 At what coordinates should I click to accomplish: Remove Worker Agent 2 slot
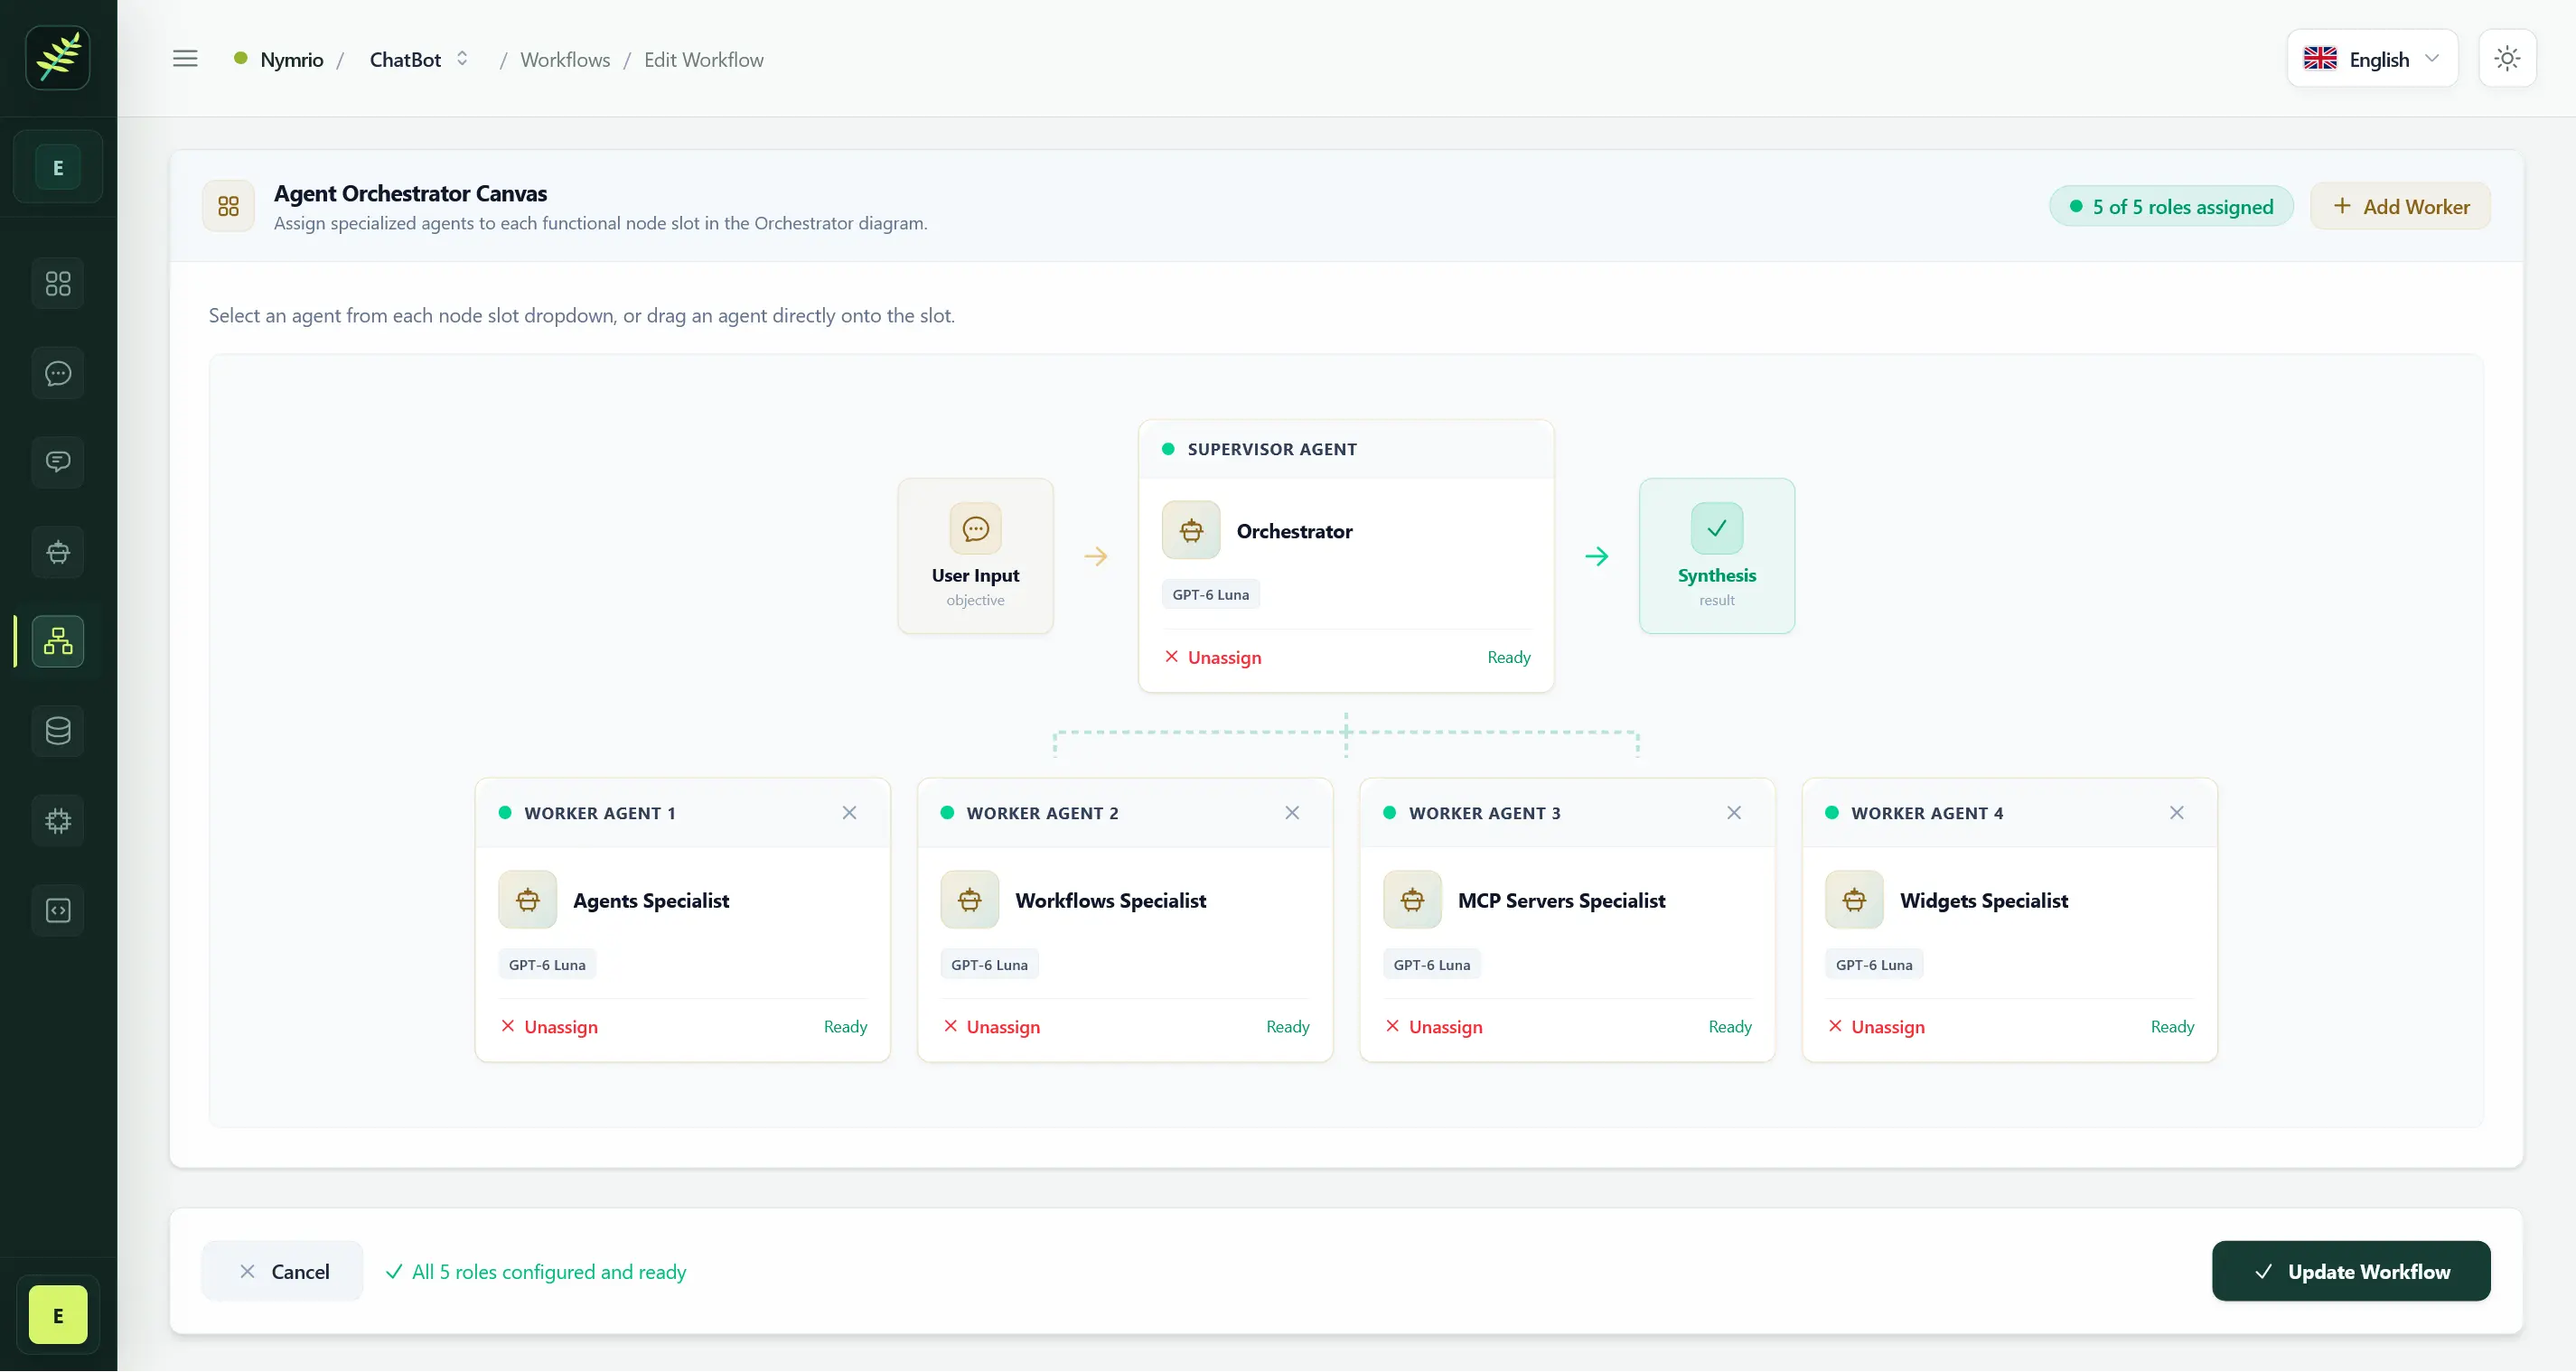click(1292, 814)
